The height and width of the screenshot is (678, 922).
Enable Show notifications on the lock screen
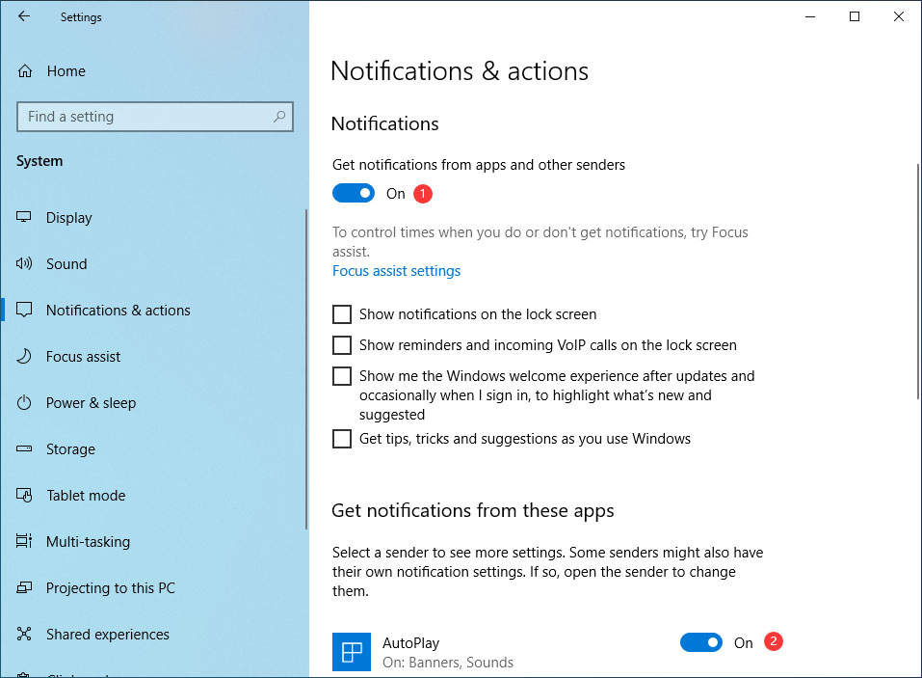tap(342, 314)
